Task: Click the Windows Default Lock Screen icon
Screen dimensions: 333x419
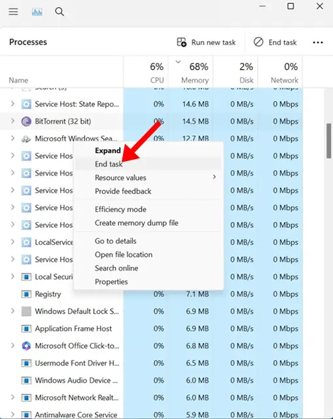Action: click(26, 312)
